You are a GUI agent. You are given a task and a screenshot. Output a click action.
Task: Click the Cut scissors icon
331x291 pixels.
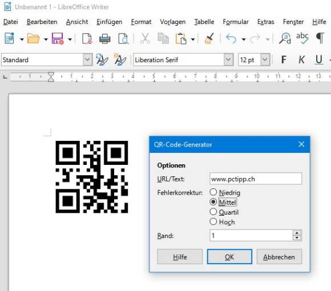[x=145, y=38]
